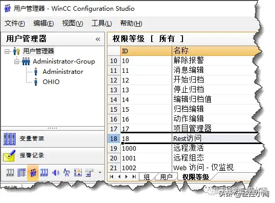Jump to first sheet tab arrow
The height and width of the screenshot is (203, 275).
(x=112, y=176)
